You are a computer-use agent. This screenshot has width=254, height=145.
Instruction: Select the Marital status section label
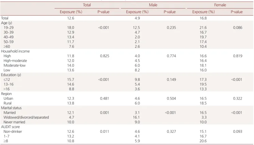pos(11,108)
